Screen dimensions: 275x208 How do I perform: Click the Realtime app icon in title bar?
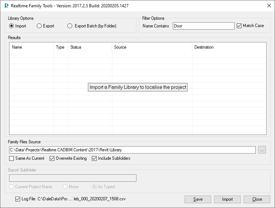coord(7,5)
